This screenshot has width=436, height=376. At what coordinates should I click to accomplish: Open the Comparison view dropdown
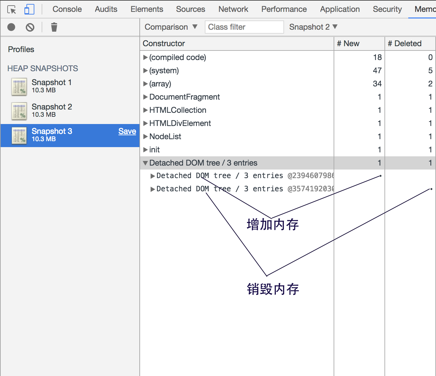(x=171, y=27)
